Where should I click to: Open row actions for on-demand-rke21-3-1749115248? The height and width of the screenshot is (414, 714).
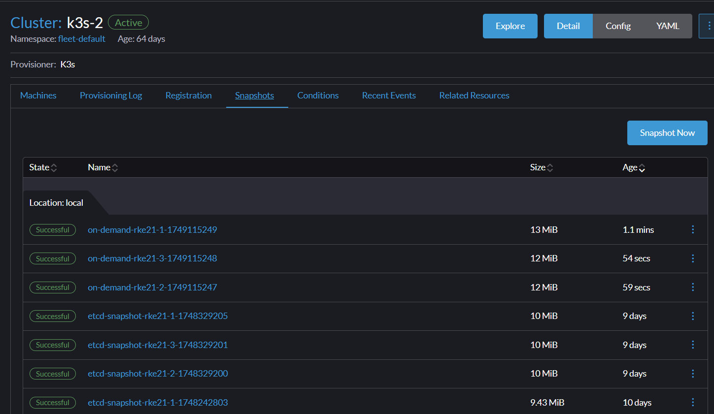tap(693, 258)
